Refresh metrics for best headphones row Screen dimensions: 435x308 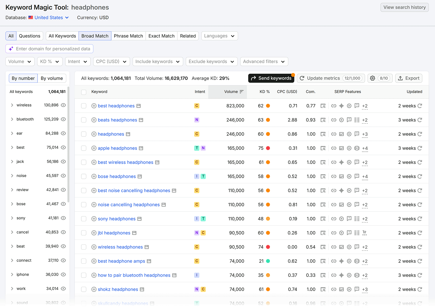(x=420, y=106)
